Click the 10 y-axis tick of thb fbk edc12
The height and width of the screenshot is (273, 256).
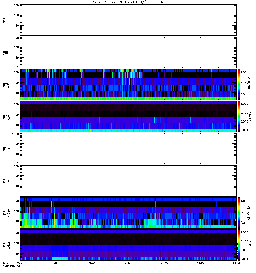(x=17, y=93)
